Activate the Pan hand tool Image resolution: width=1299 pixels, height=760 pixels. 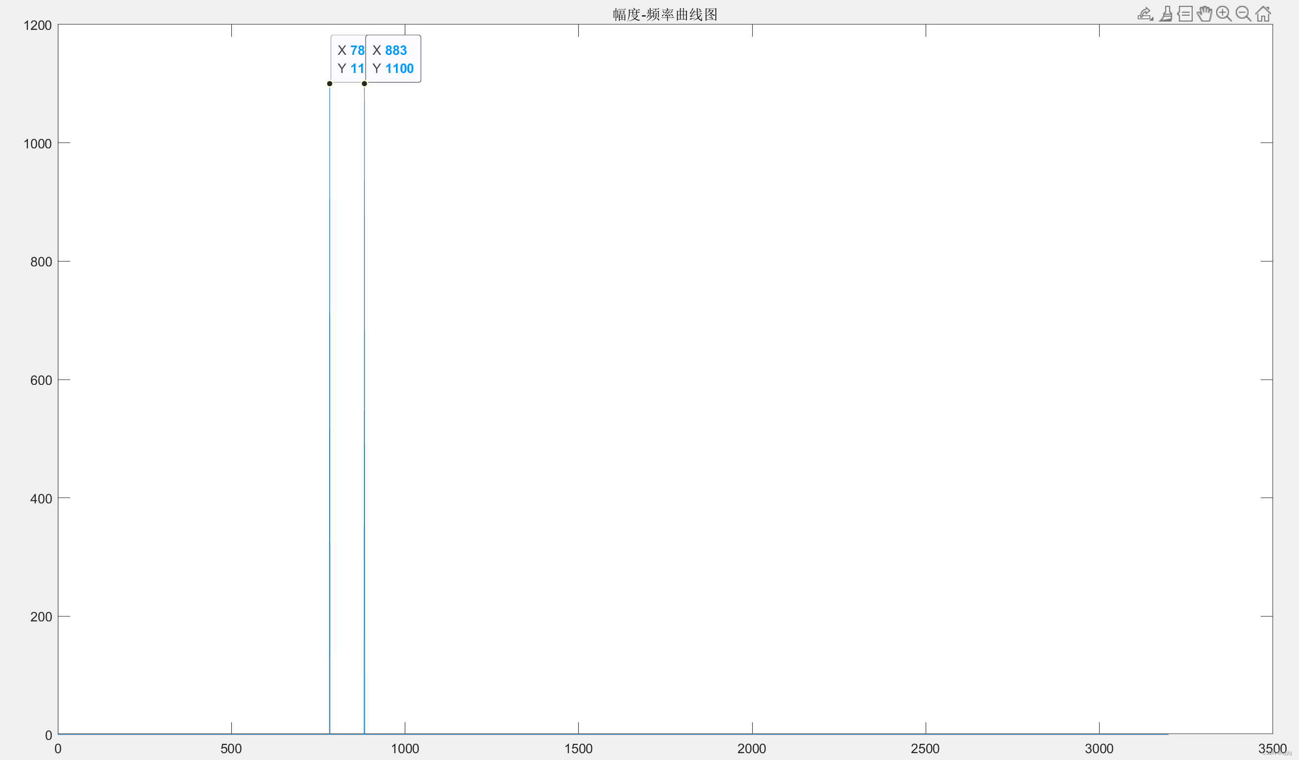(x=1204, y=14)
